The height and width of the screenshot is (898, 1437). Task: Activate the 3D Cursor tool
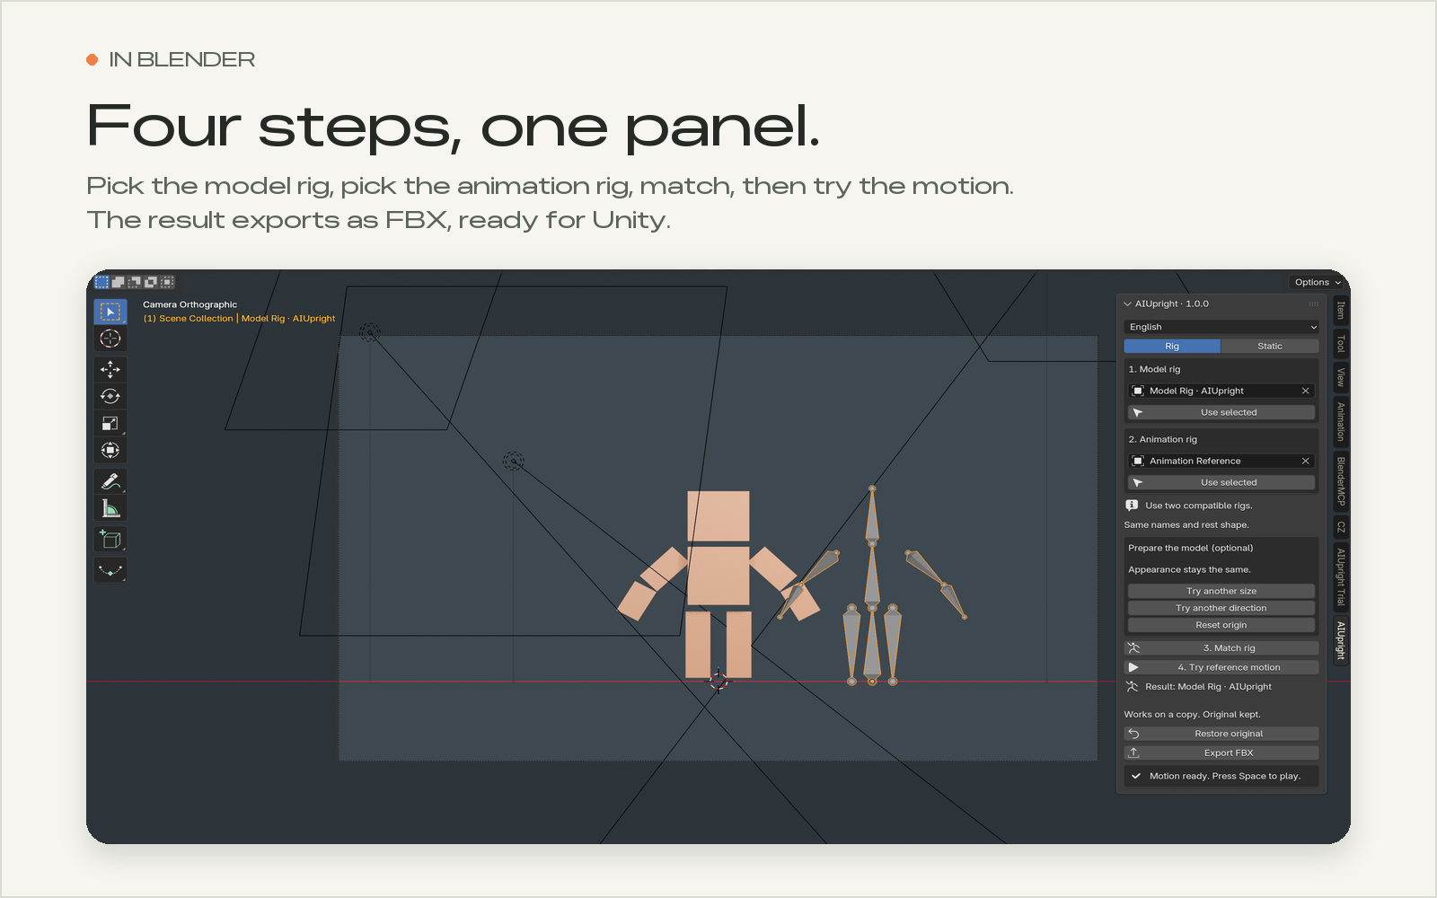(x=110, y=339)
